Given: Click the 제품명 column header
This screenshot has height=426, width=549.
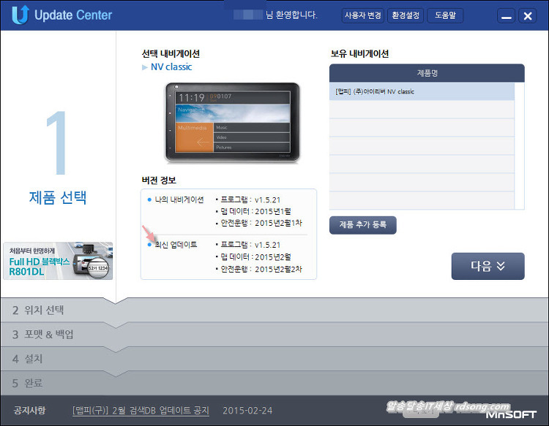Looking at the screenshot, I should (x=427, y=73).
